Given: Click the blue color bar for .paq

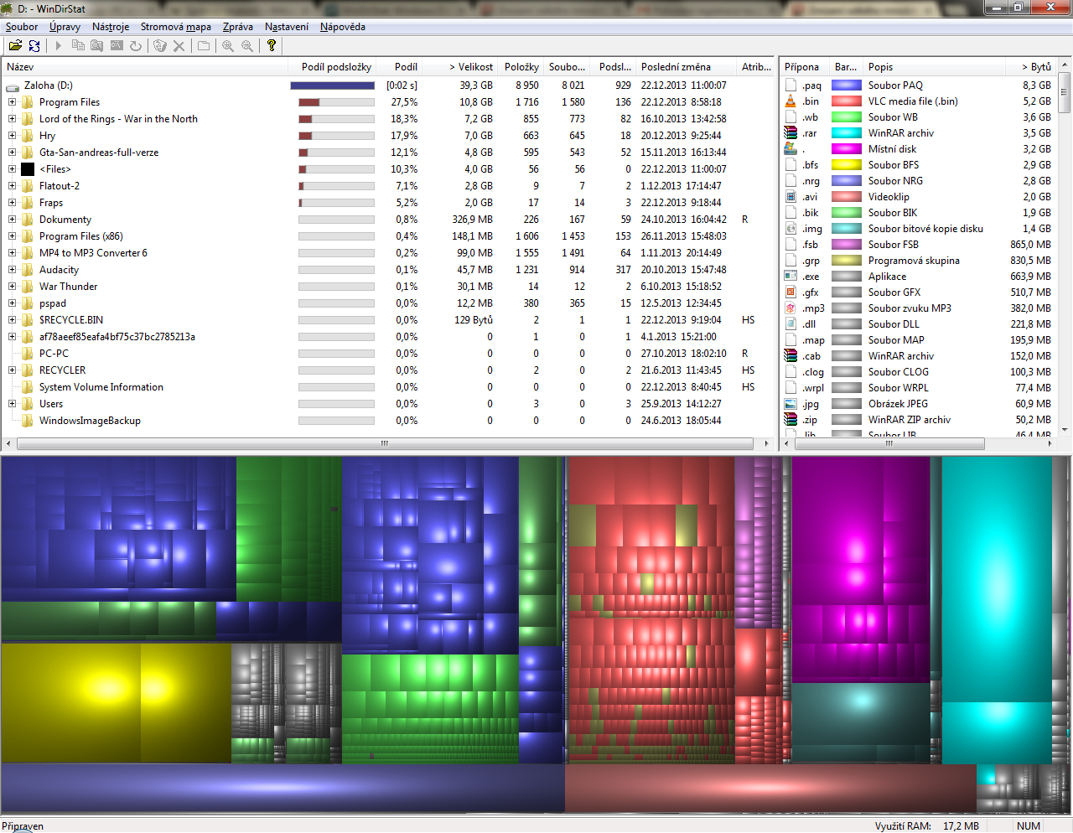Looking at the screenshot, I should 847,85.
